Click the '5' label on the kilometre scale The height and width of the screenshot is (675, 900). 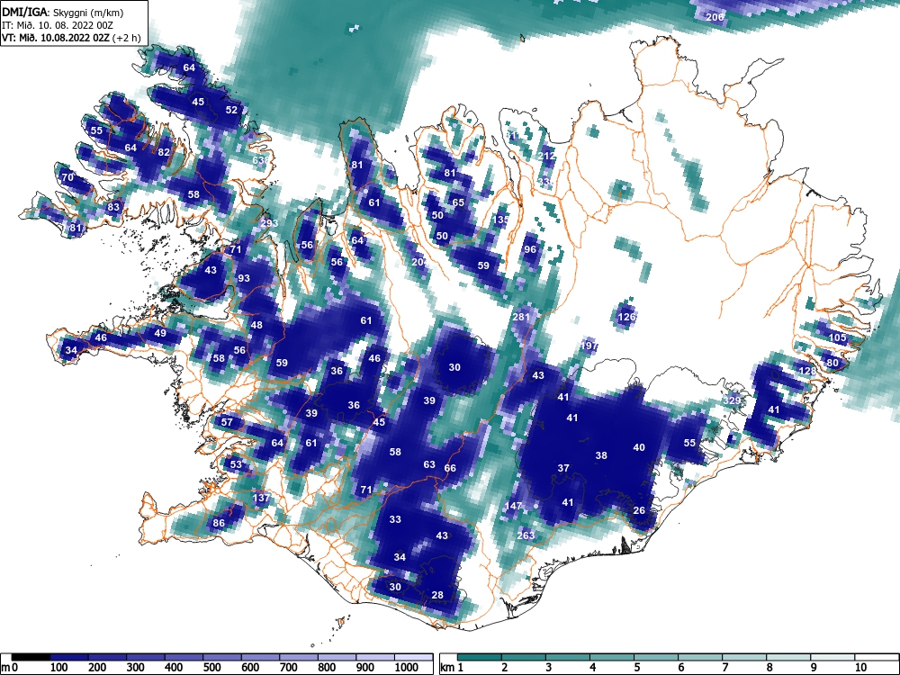(637, 668)
